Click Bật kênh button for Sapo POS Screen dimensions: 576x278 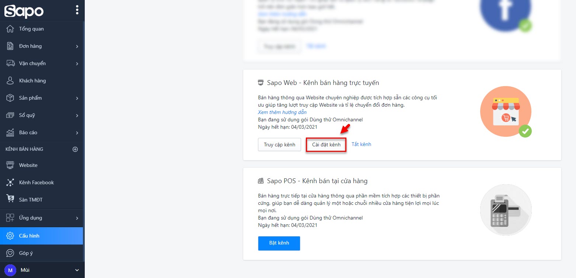(x=279, y=243)
